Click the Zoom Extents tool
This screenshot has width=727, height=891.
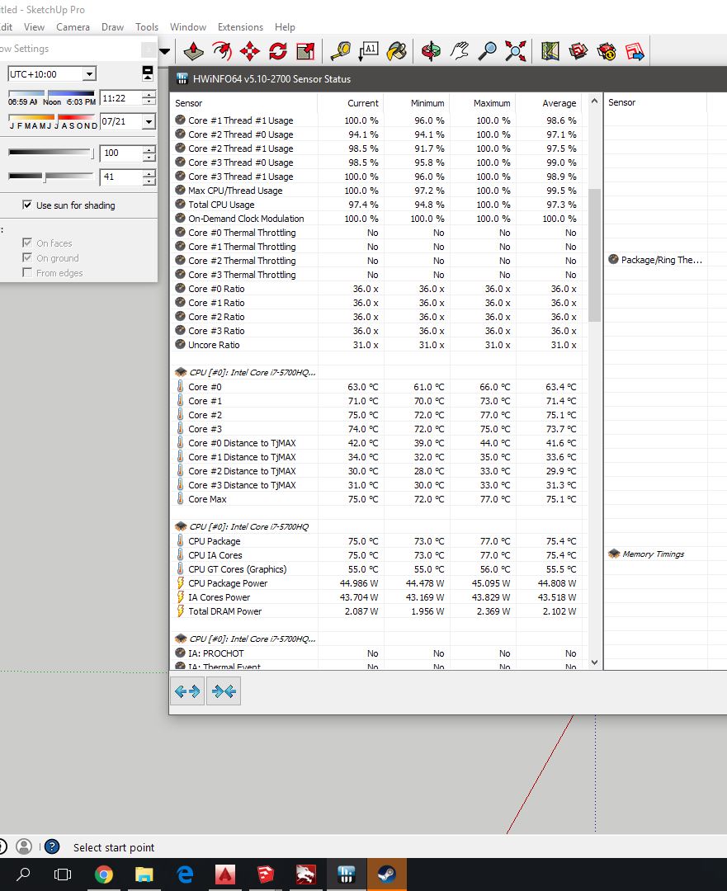pyautogui.click(x=516, y=51)
